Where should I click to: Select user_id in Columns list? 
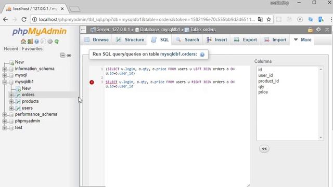pyautogui.click(x=265, y=75)
